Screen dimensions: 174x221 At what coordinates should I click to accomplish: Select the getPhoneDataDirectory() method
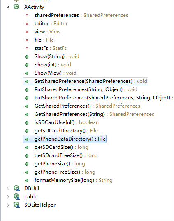(65, 139)
